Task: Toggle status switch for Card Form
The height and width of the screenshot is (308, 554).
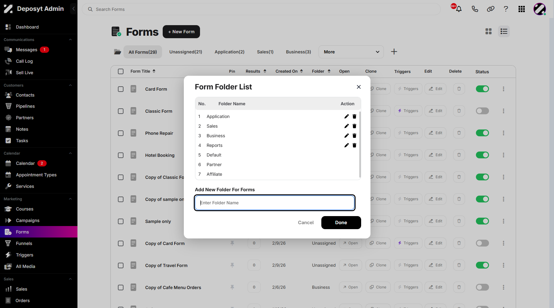Action: tap(482, 89)
